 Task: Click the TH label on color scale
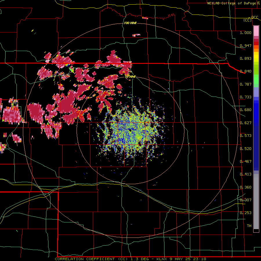[249, 226]
